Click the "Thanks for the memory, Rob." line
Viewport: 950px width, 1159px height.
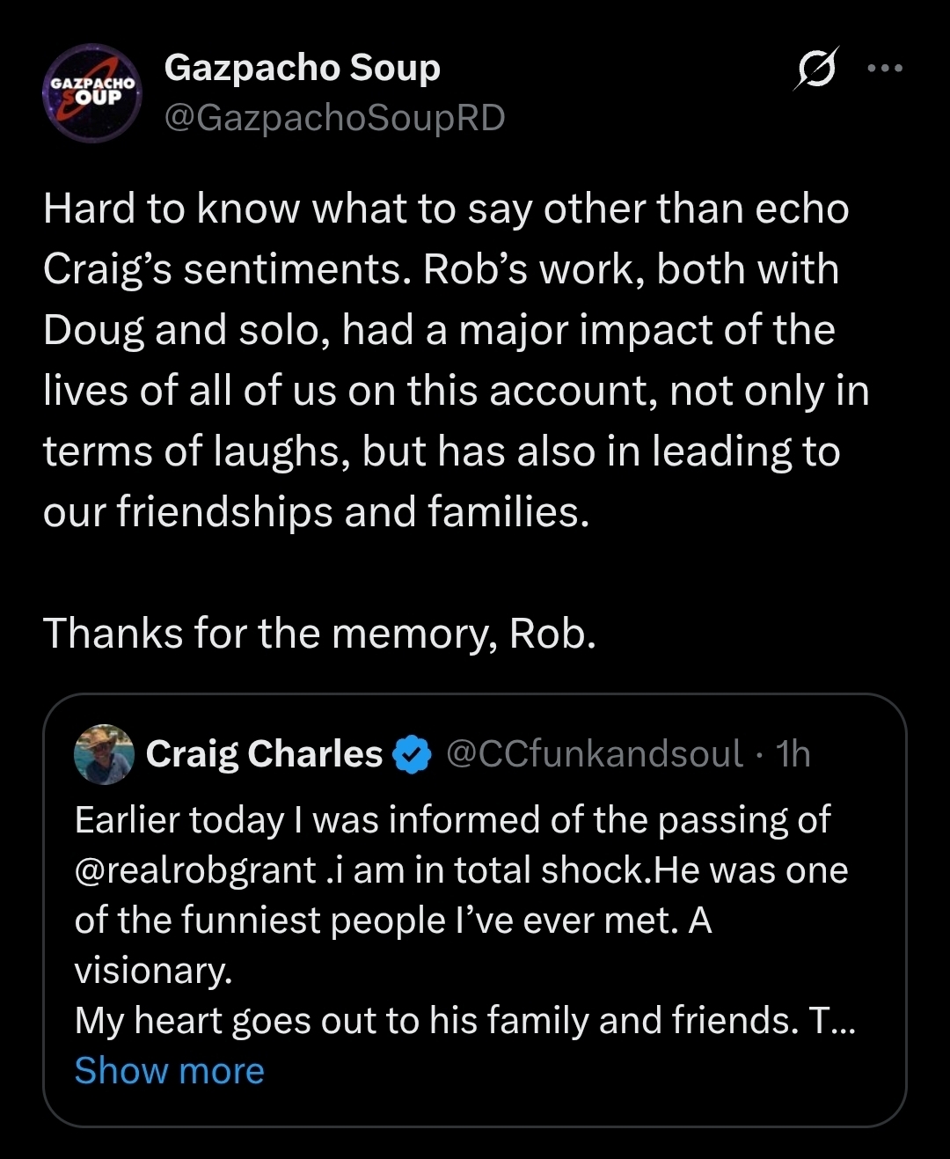tap(319, 633)
